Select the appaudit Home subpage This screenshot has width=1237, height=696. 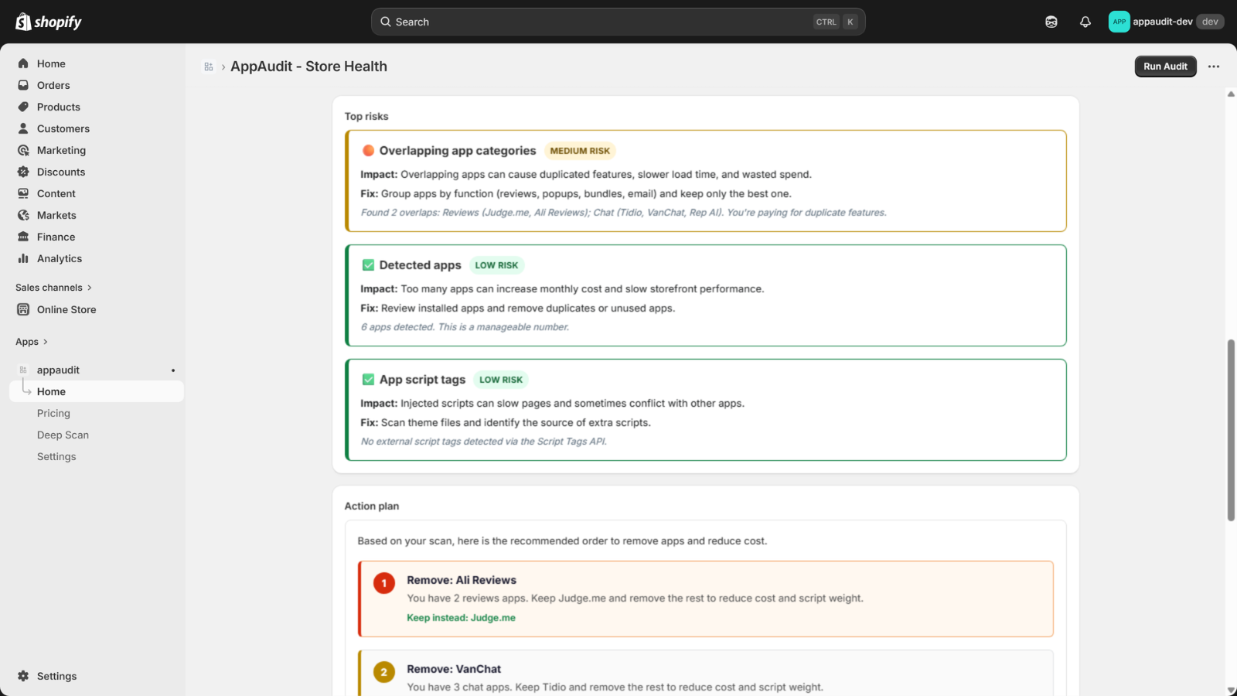(97, 391)
